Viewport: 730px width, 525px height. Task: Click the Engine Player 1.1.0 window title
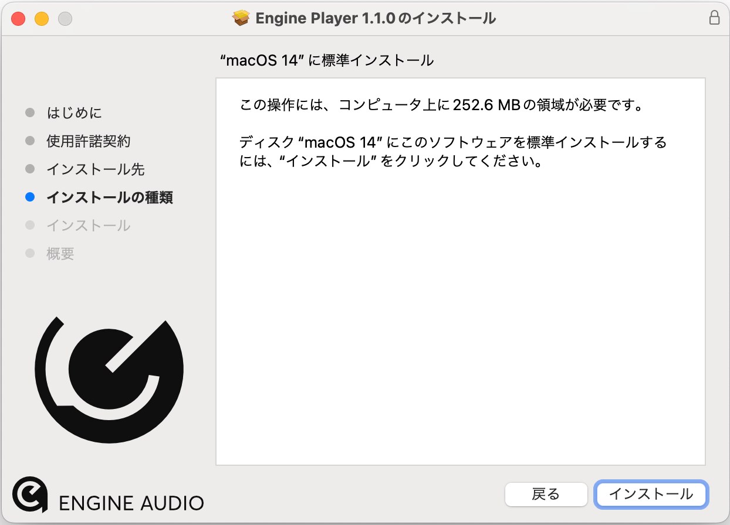[x=376, y=18]
